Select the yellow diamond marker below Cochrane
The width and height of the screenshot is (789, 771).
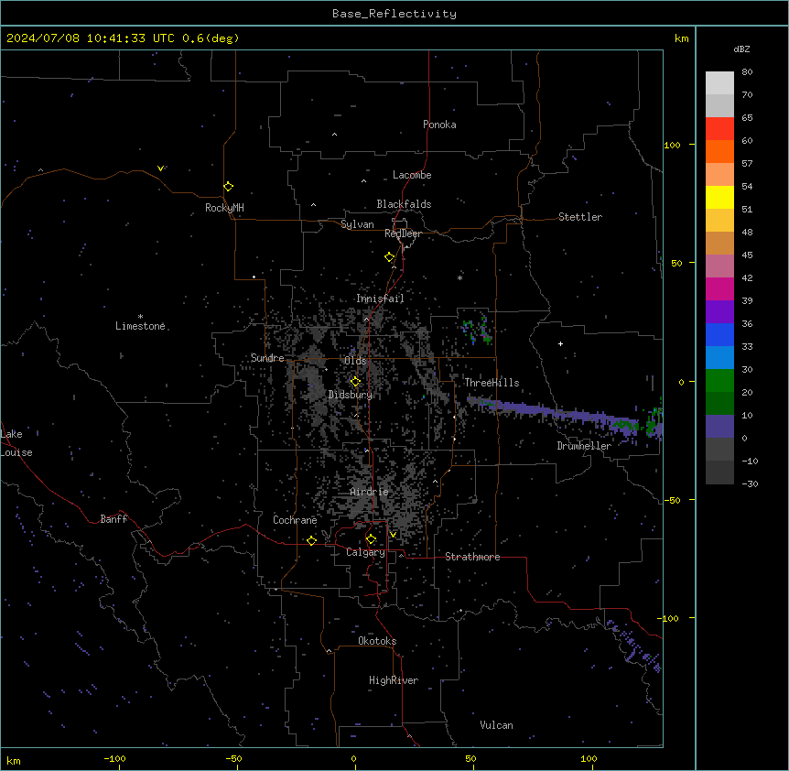tap(311, 540)
